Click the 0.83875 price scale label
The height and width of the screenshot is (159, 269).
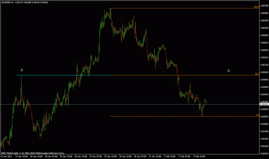(x=264, y=117)
